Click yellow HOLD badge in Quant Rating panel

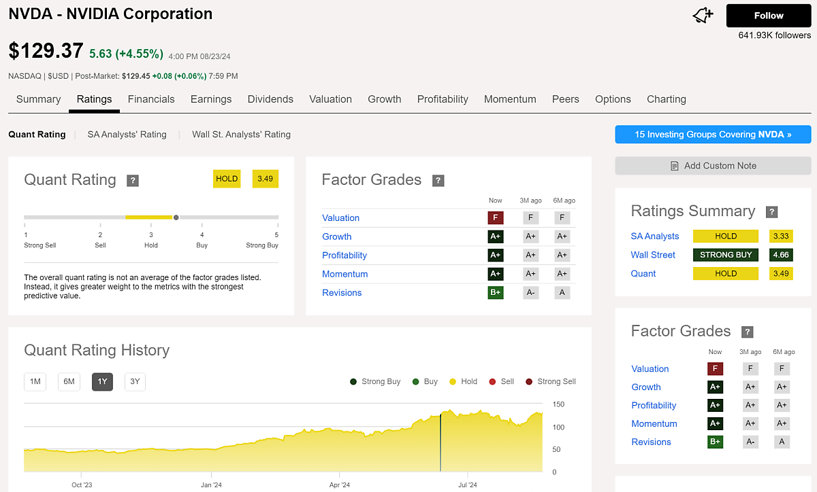(227, 179)
